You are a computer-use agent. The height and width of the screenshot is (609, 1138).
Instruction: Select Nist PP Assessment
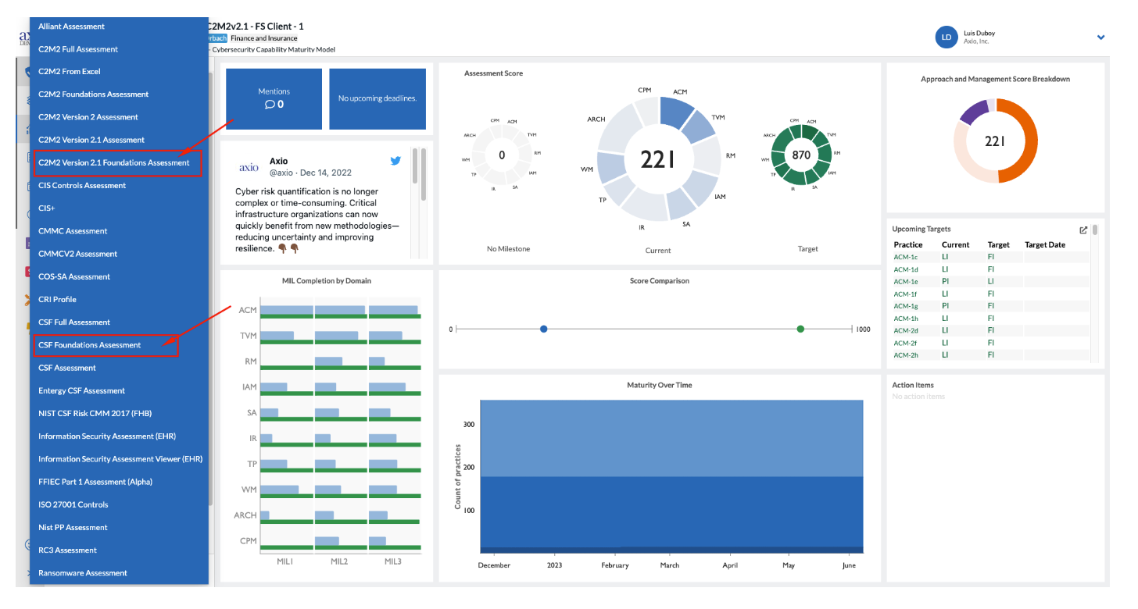tap(73, 527)
